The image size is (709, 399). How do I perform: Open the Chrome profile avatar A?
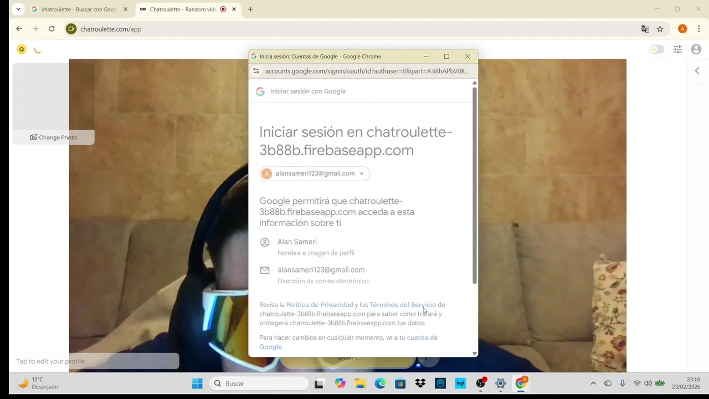pyautogui.click(x=682, y=29)
